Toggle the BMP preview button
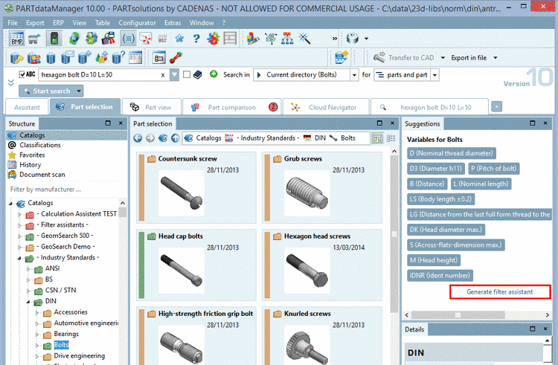The width and height of the screenshot is (558, 365). [16, 39]
